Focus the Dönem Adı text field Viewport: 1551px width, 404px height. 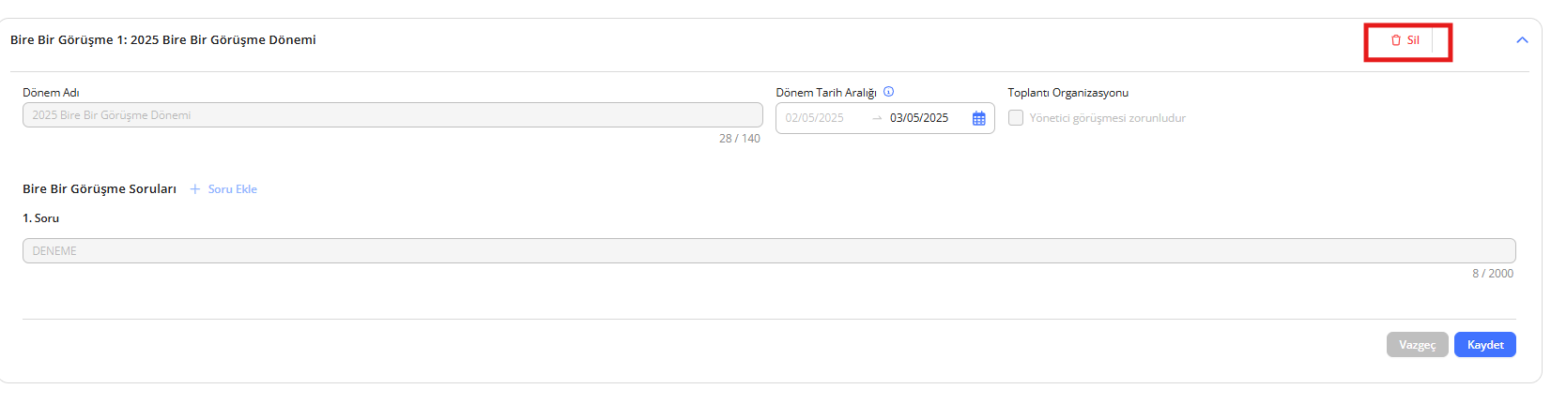click(392, 115)
